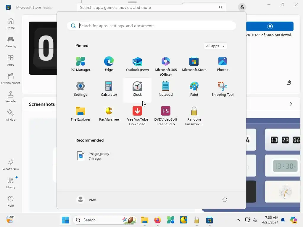Open Apps section in Store sidebar
303x227 pixels.
coord(11,60)
